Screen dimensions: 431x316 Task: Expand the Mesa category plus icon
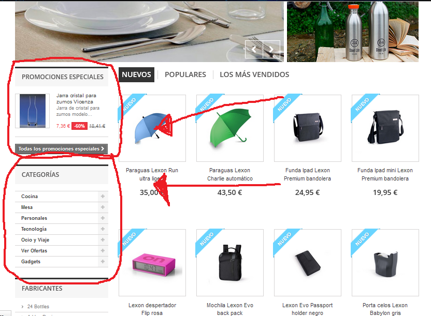pos(103,207)
